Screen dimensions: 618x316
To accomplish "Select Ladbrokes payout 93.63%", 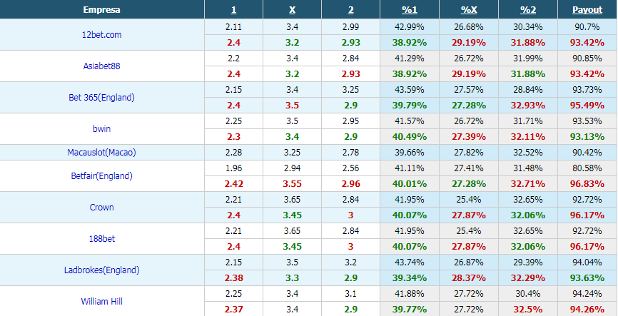I will [x=587, y=277].
